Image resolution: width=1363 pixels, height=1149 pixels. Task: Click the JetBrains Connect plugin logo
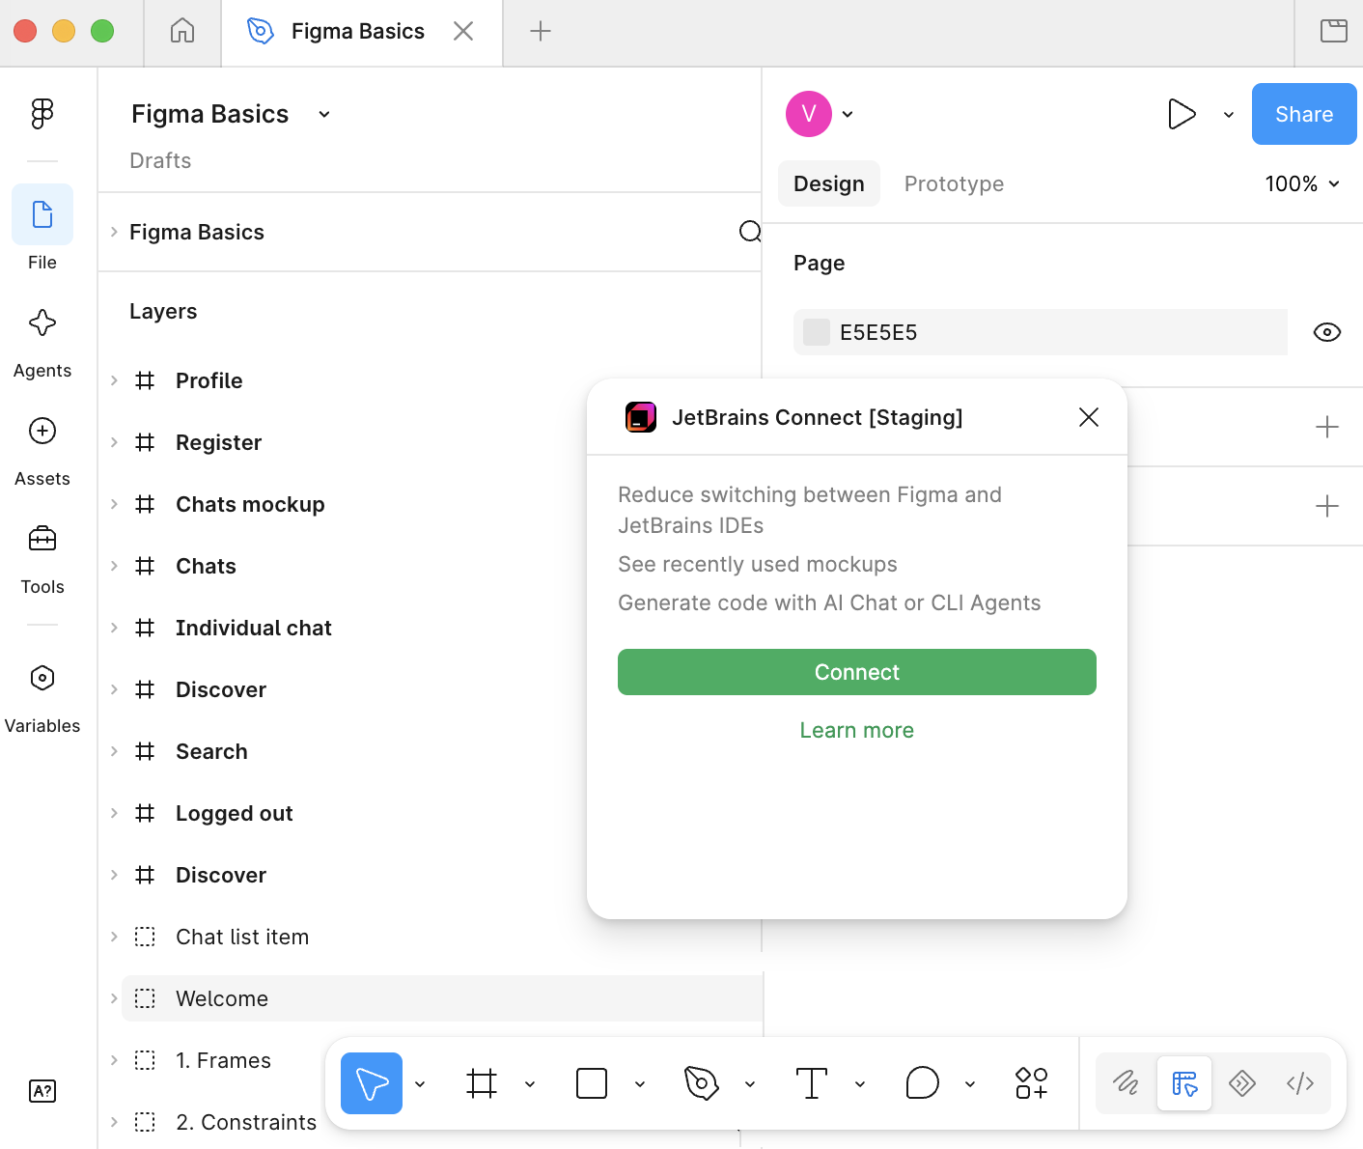[x=641, y=417]
